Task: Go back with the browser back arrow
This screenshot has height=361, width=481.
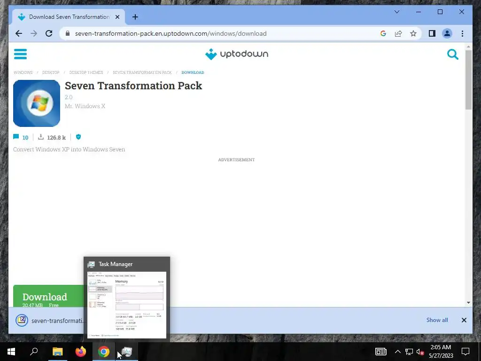Action: pyautogui.click(x=19, y=33)
